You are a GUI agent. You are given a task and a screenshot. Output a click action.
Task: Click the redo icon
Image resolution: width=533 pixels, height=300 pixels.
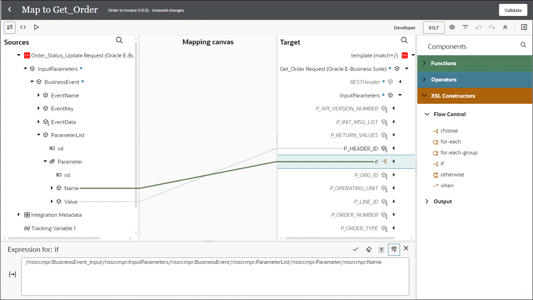pyautogui.click(x=492, y=27)
